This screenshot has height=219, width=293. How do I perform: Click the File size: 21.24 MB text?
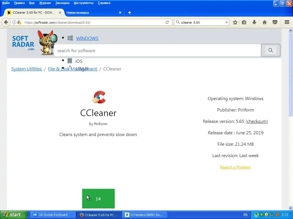[x=235, y=144]
